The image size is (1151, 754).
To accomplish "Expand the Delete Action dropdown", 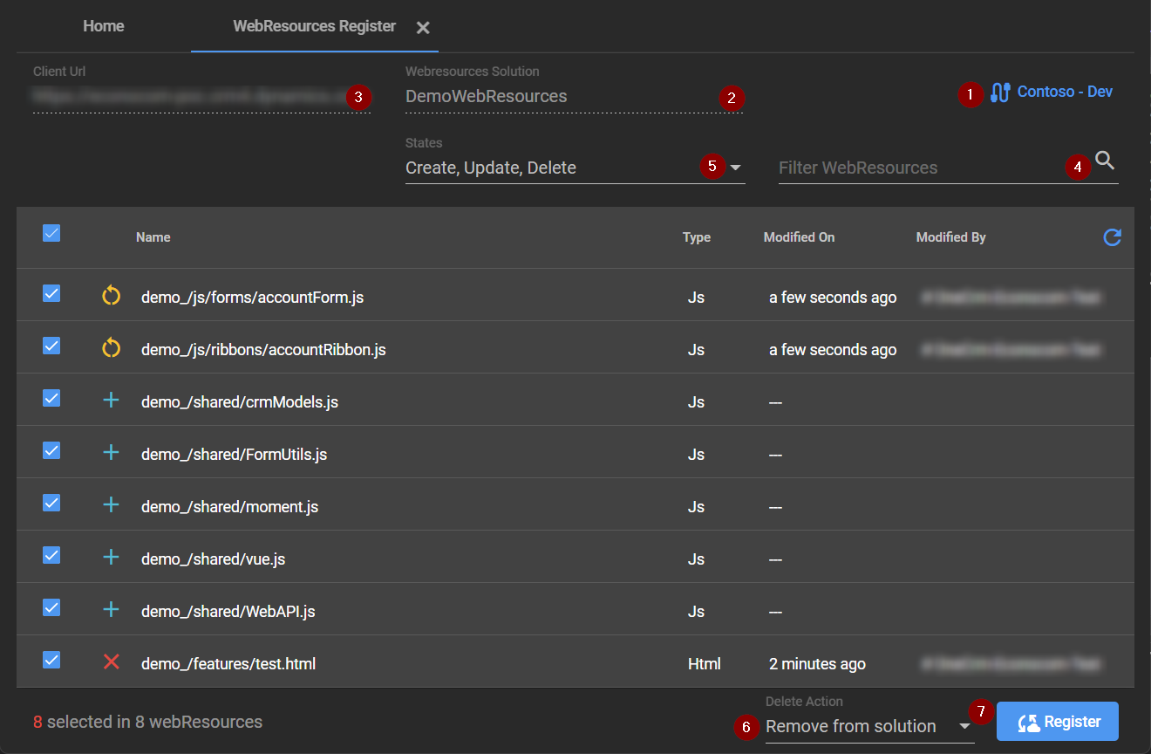I will tap(964, 726).
